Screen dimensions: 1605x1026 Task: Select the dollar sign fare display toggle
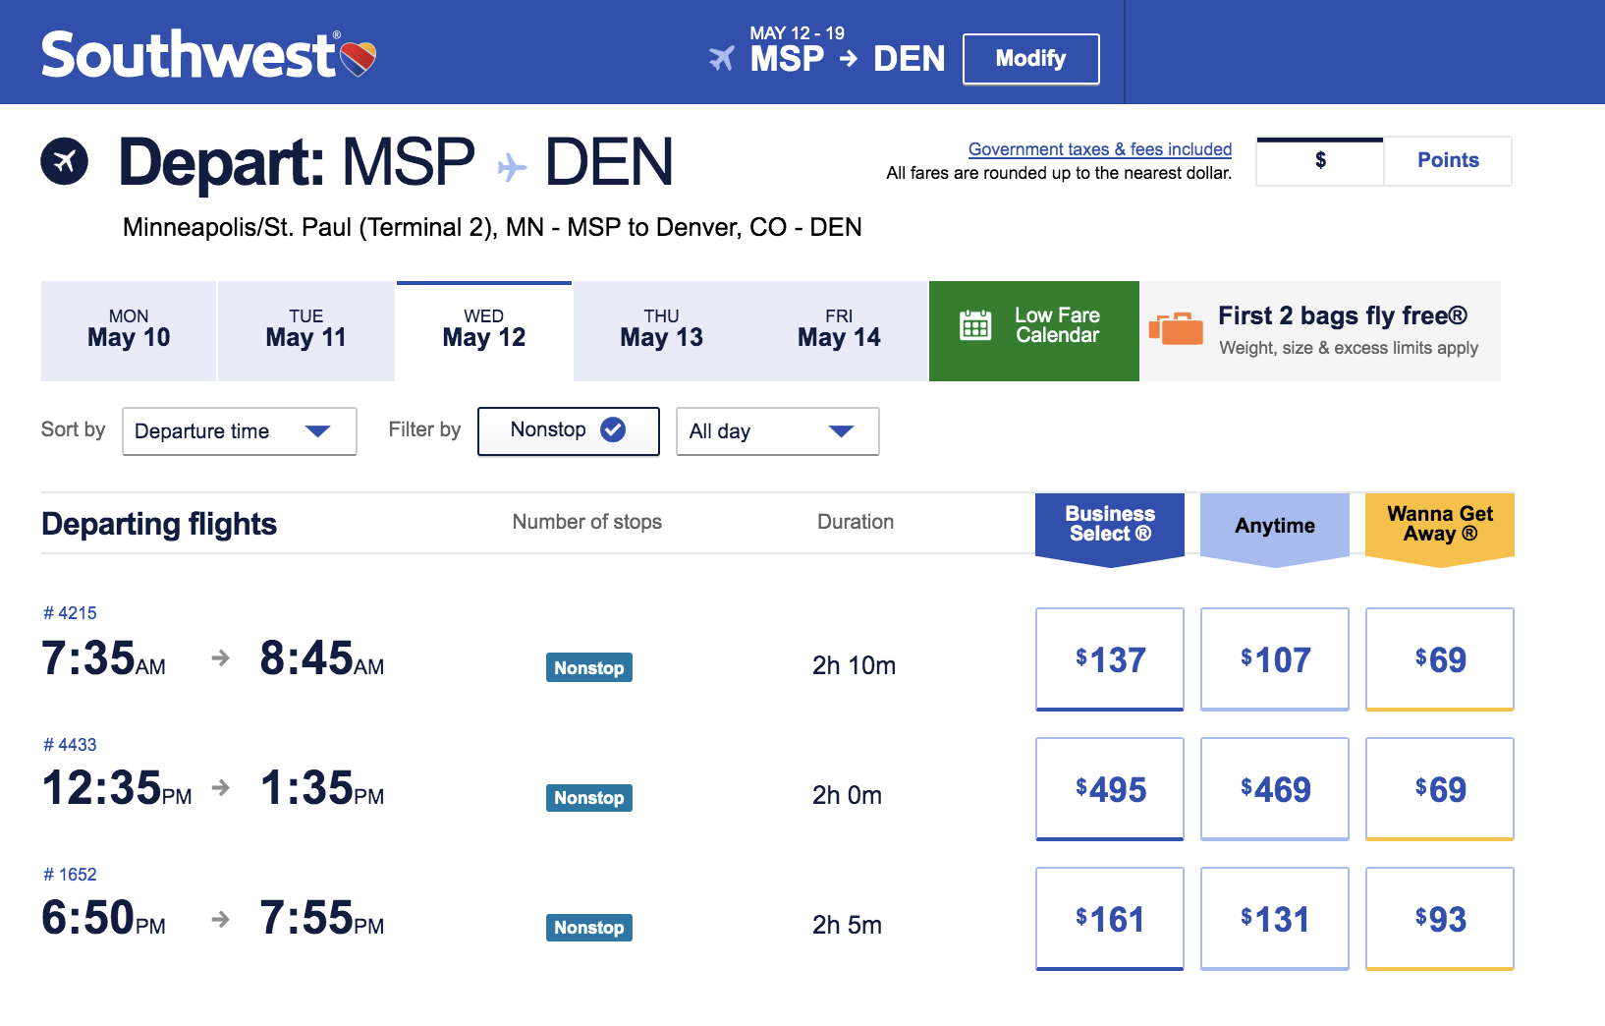point(1319,160)
